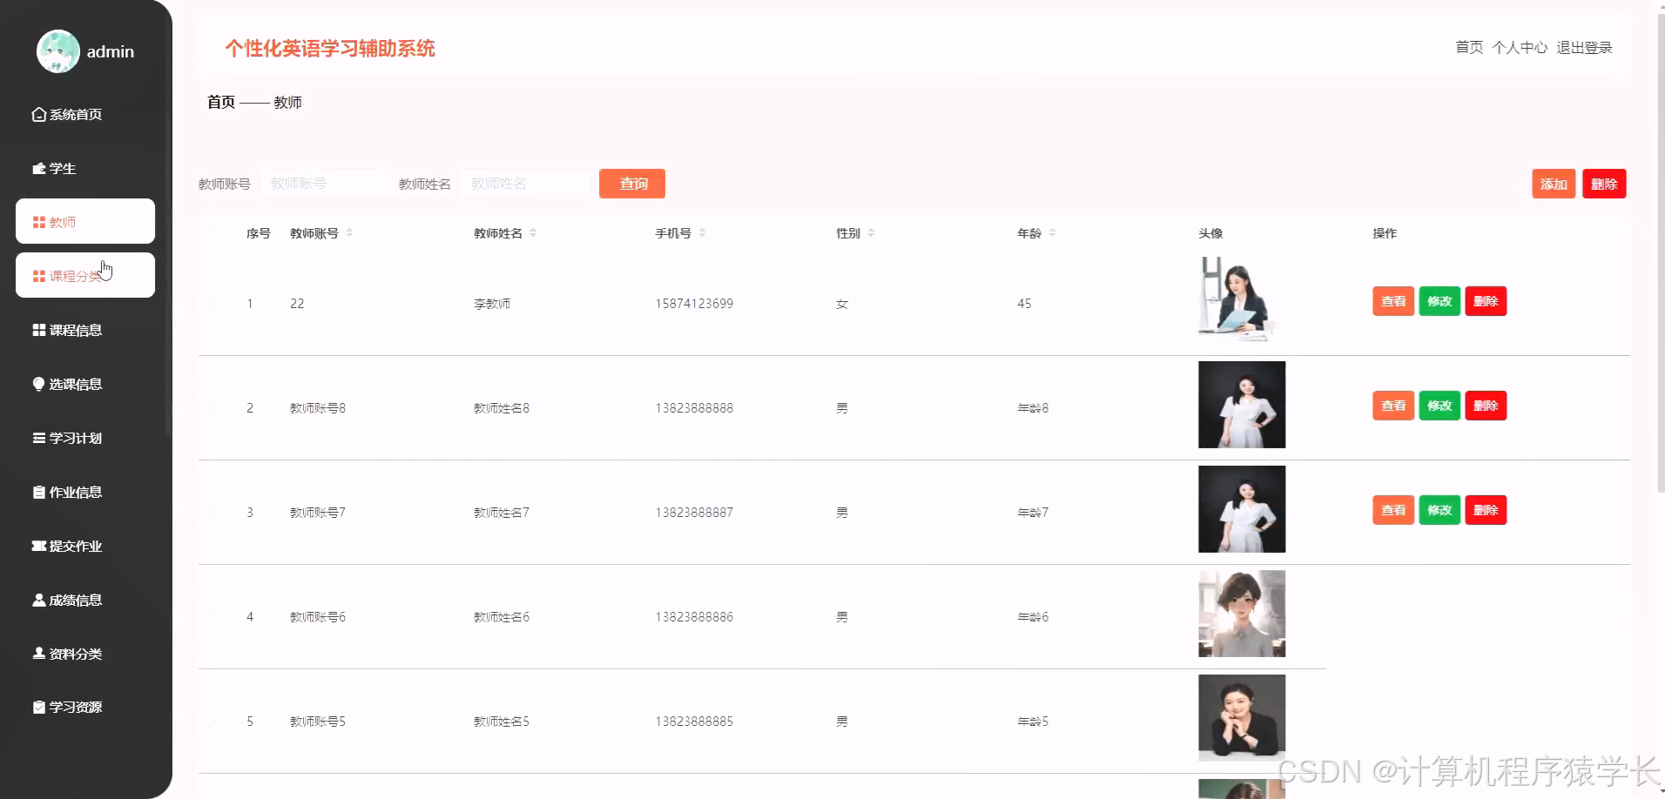Click the 教师账号8 cell

[318, 408]
